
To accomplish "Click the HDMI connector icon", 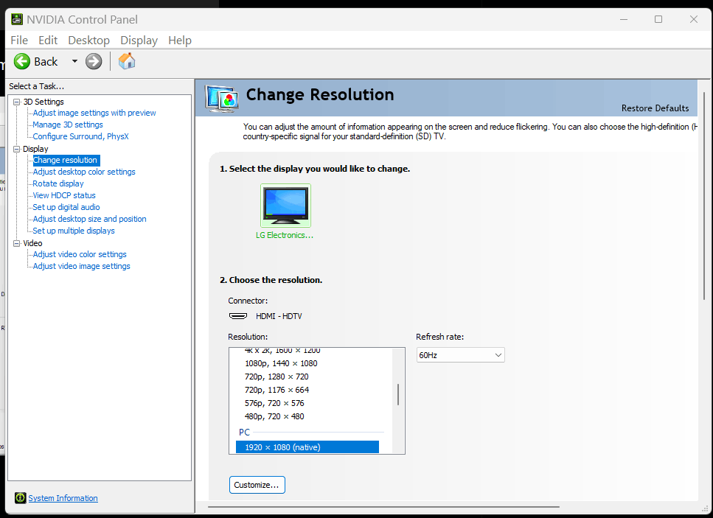I will pyautogui.click(x=238, y=316).
